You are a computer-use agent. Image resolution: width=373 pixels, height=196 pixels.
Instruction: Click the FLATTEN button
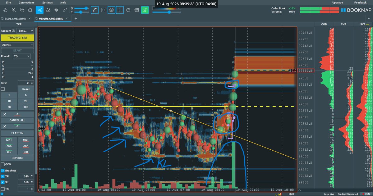coord(17,133)
